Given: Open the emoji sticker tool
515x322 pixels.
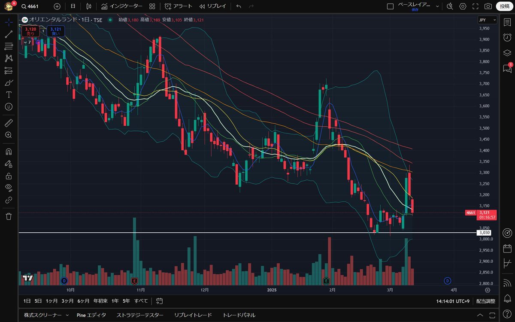Looking at the screenshot, I should tap(9, 106).
